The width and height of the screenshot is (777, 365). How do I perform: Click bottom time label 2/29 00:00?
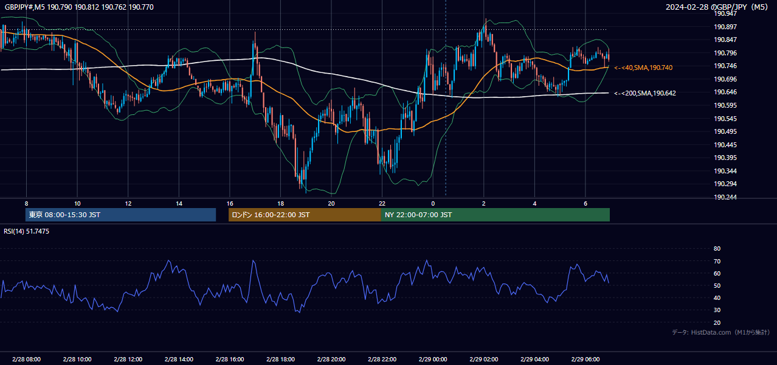(433, 360)
